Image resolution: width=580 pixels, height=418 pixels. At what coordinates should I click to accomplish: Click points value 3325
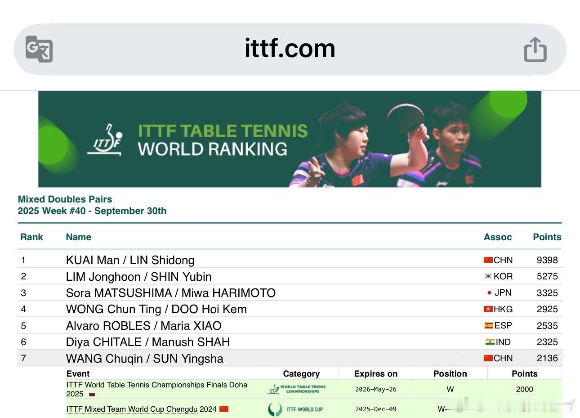(x=547, y=293)
